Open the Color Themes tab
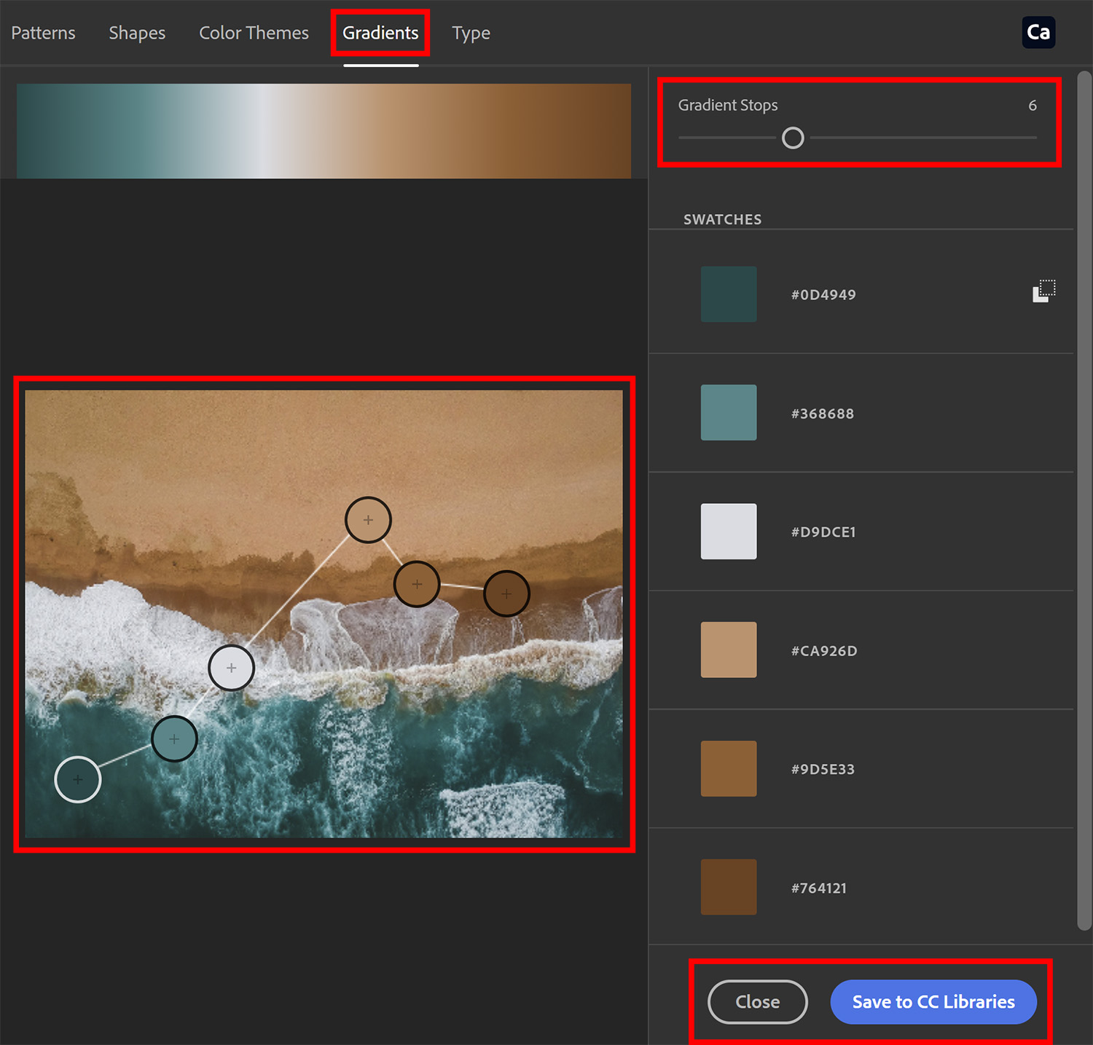1093x1045 pixels. (254, 32)
